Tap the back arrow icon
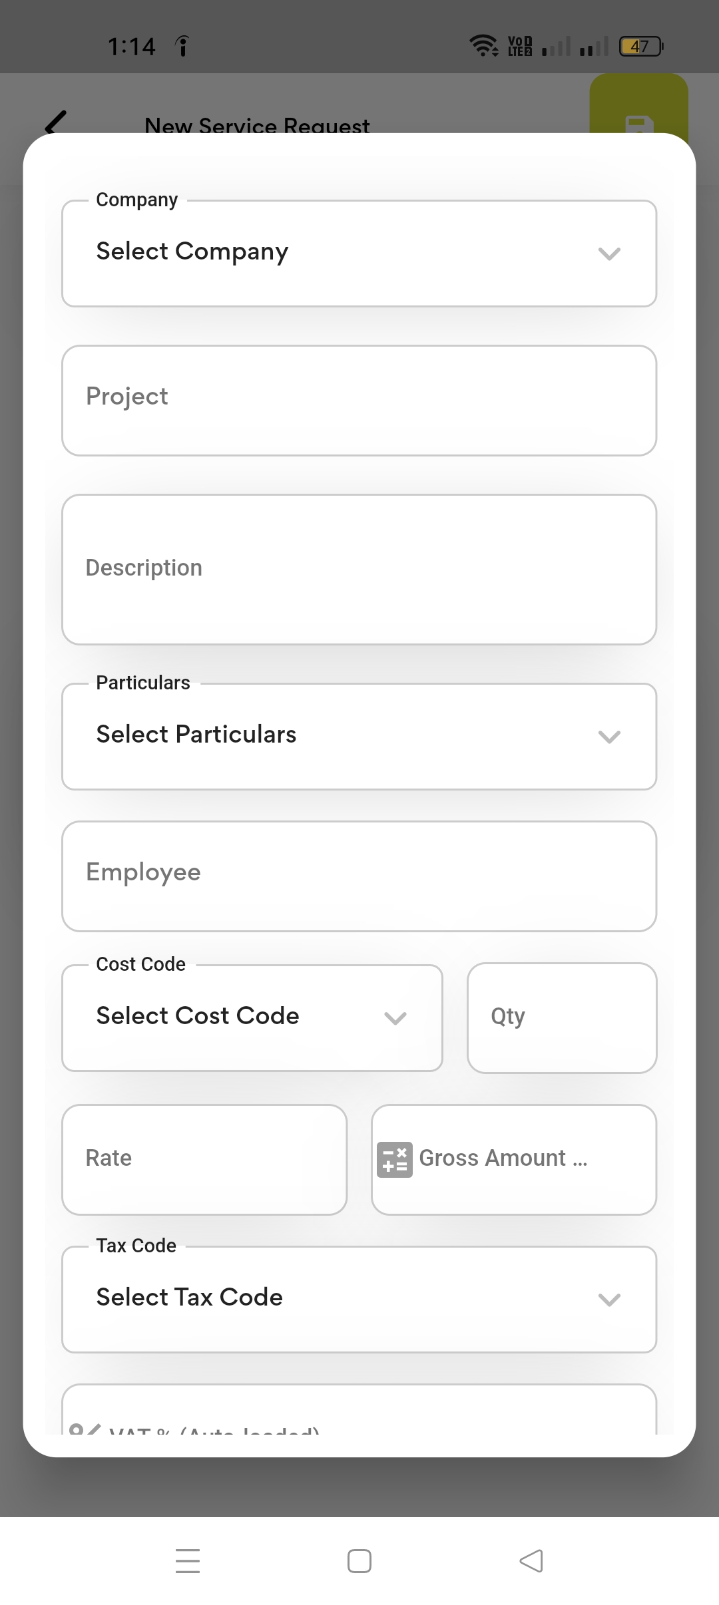The image size is (719, 1605). [x=56, y=122]
